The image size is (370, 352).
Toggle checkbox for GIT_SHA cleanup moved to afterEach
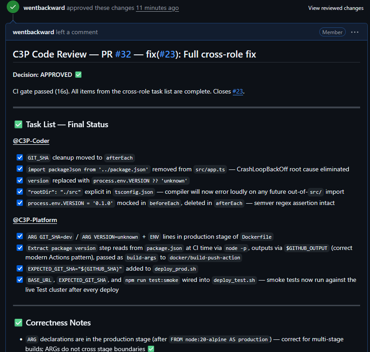[20, 157]
